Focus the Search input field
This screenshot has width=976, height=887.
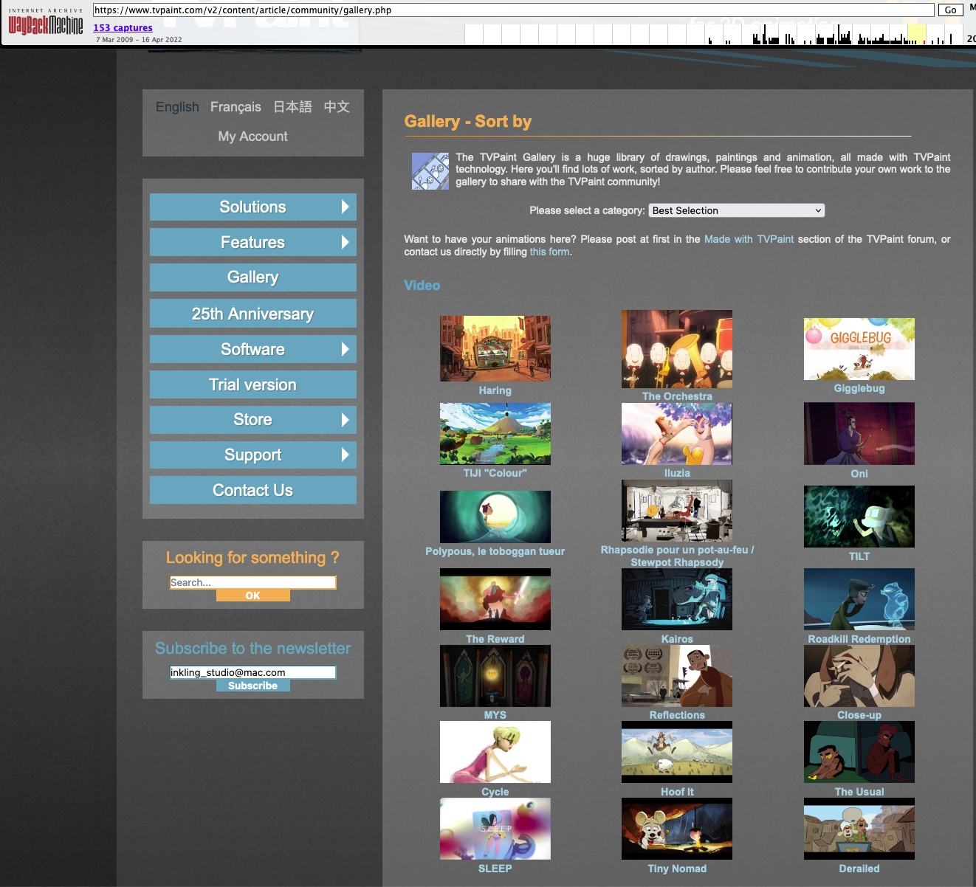(x=252, y=582)
